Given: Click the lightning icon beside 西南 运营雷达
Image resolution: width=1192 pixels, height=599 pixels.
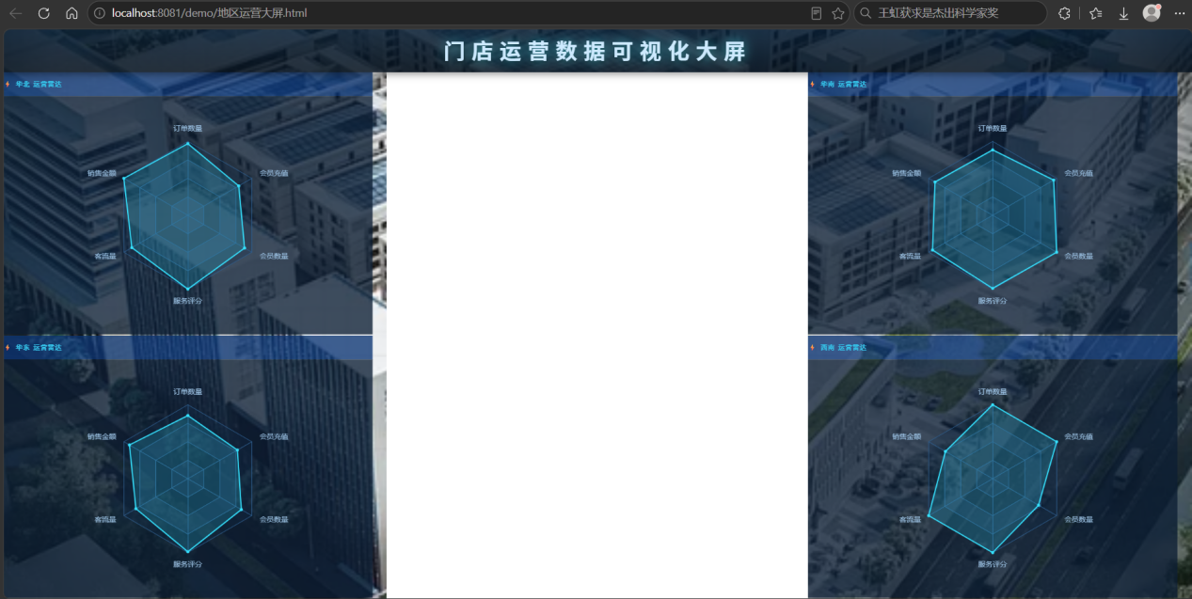Looking at the screenshot, I should click(813, 347).
